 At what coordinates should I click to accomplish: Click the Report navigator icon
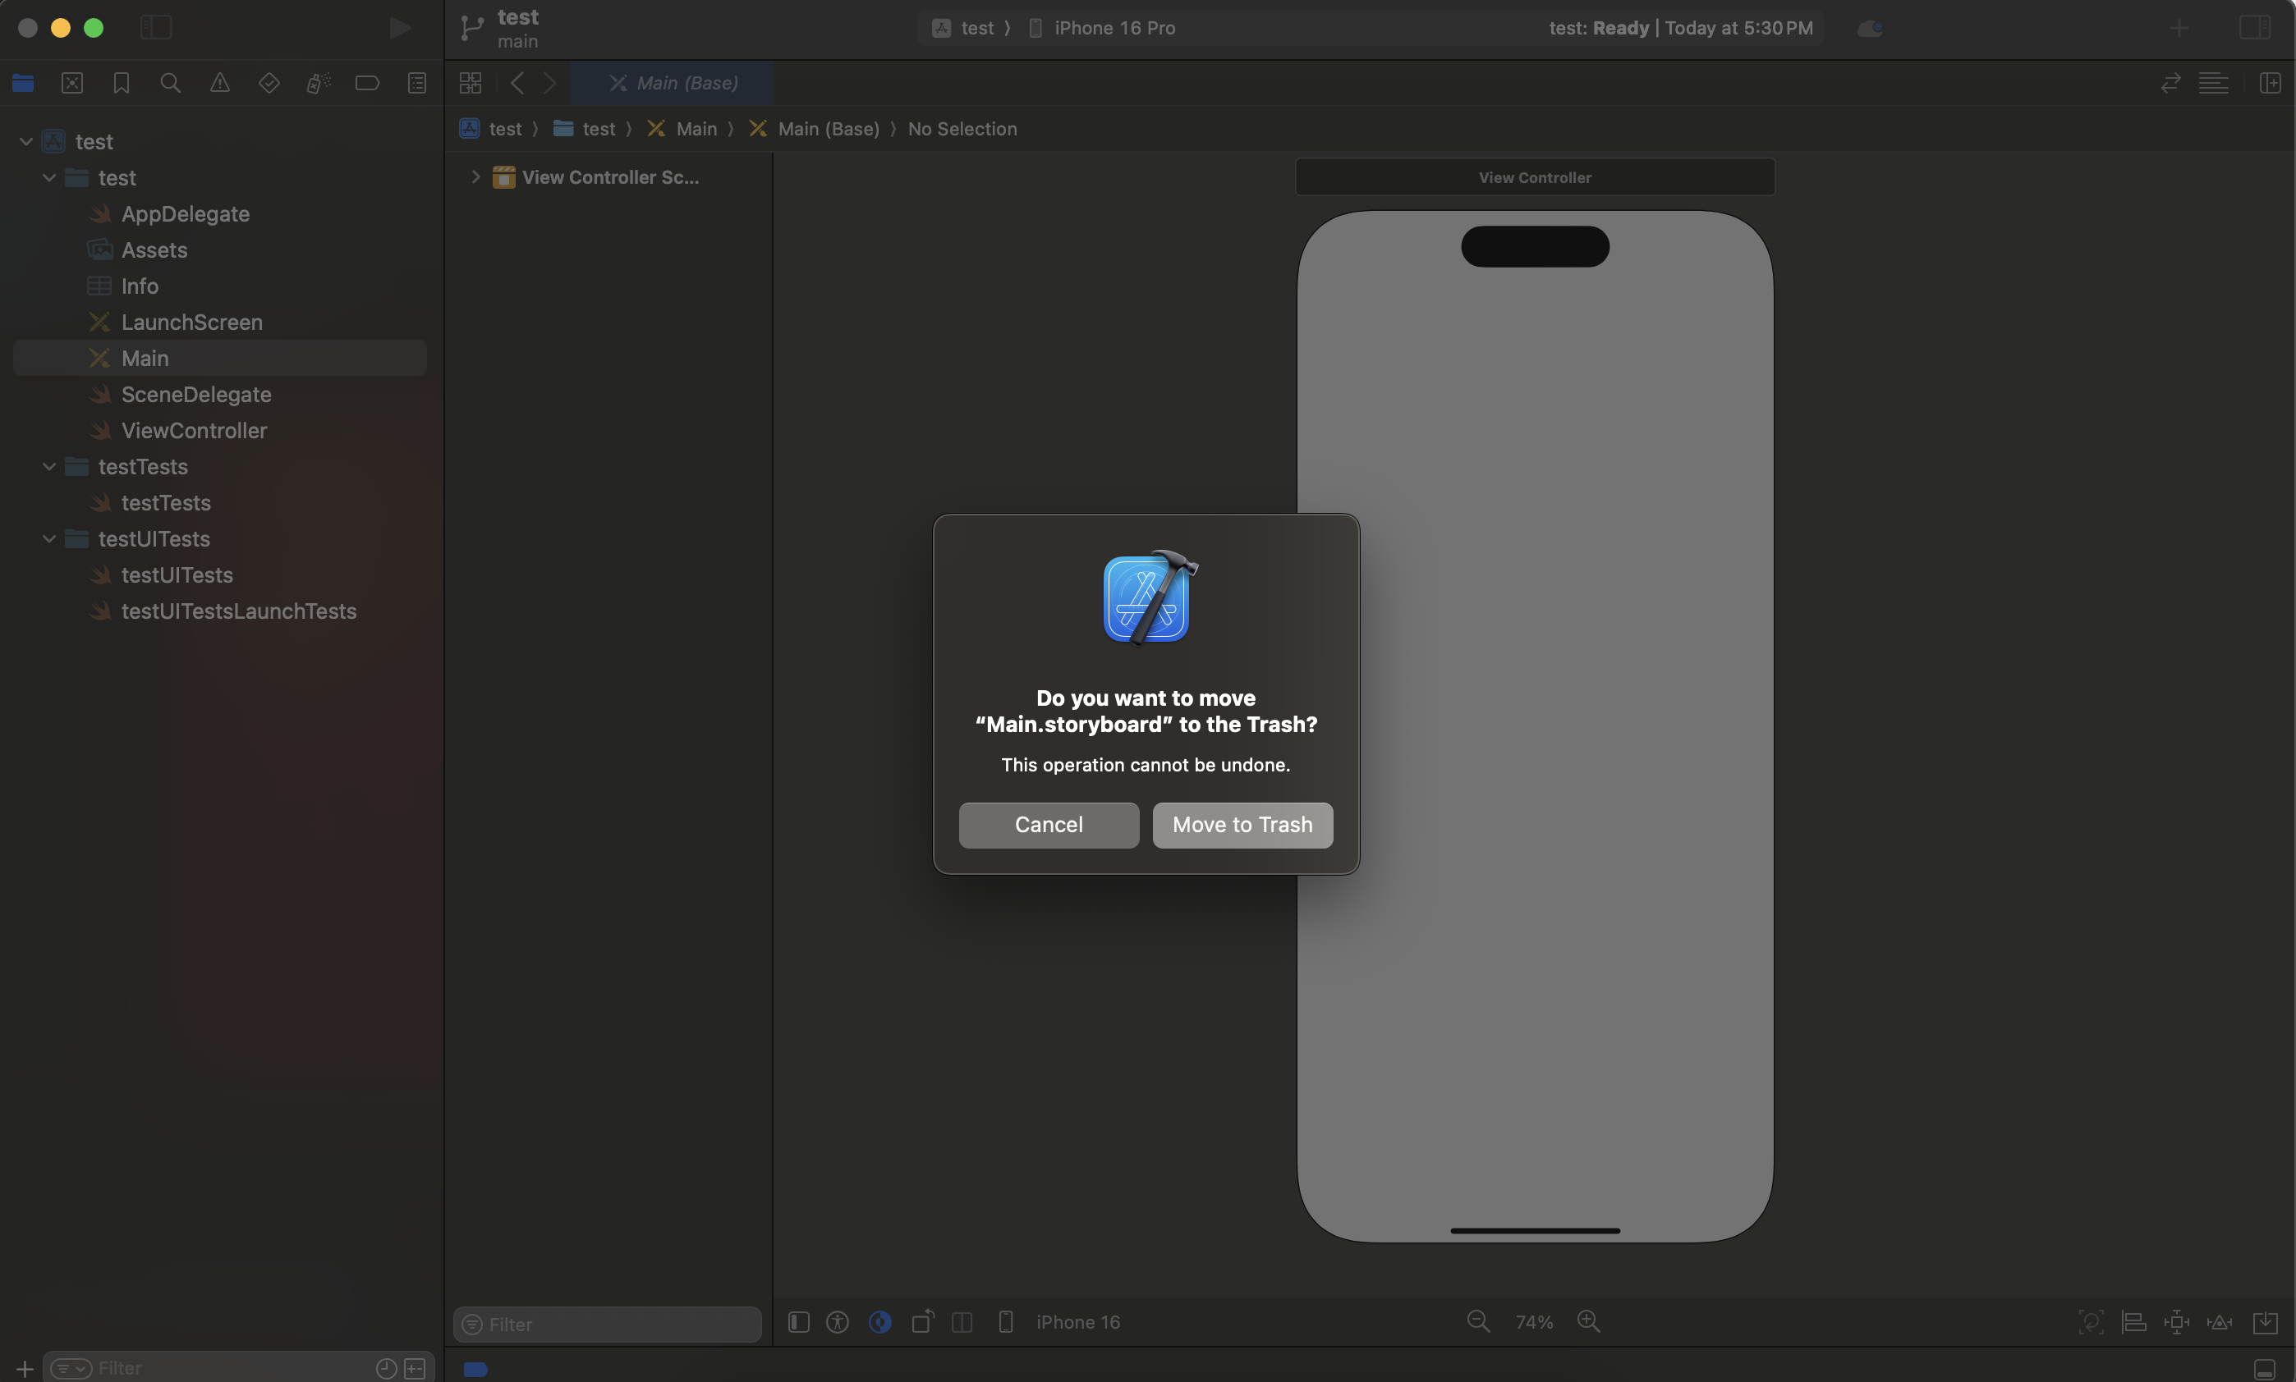tap(416, 83)
